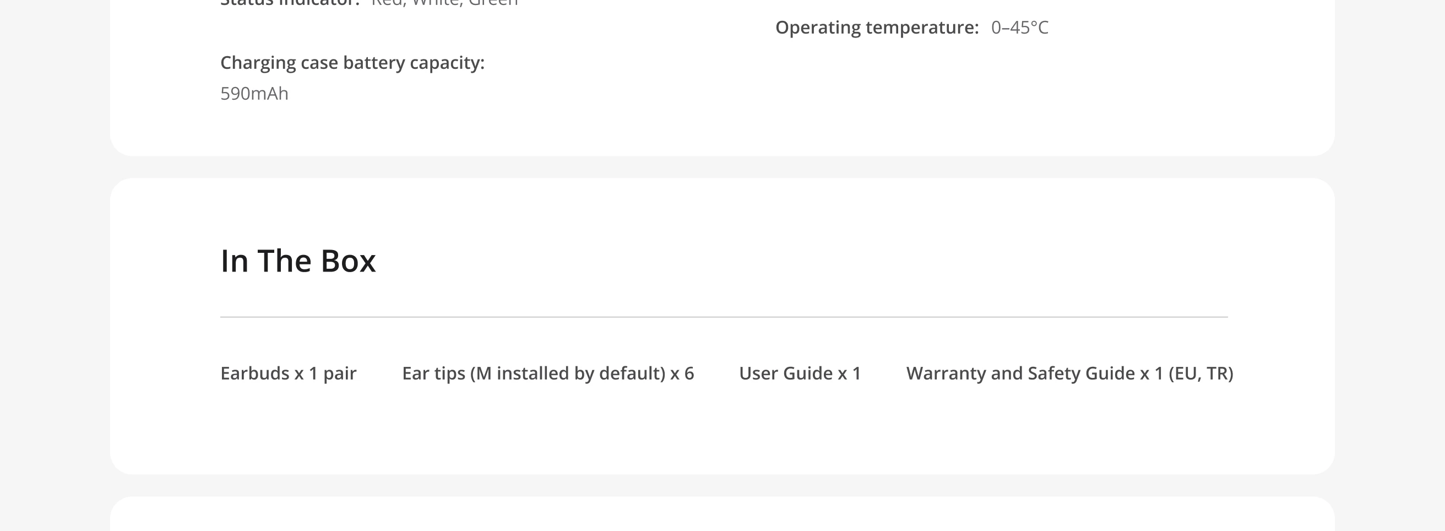1445x531 pixels.
Task: Click the (EU, TR) region note
Action: 1201,373
